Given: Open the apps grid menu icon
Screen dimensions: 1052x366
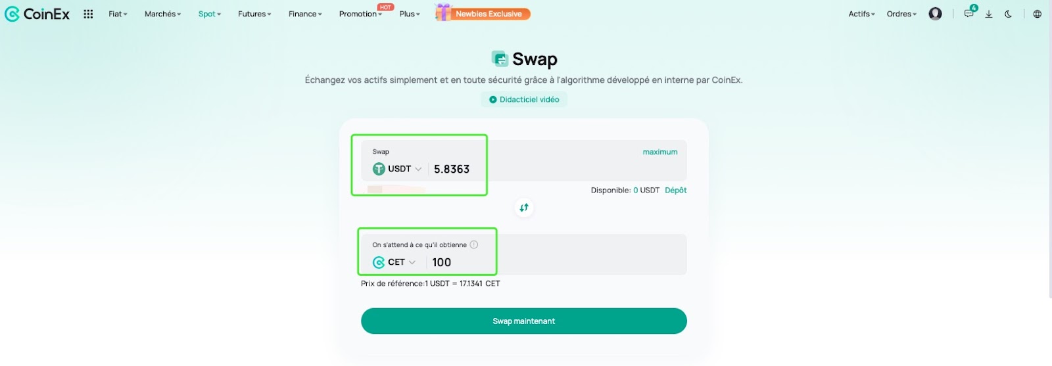Looking at the screenshot, I should tap(88, 14).
